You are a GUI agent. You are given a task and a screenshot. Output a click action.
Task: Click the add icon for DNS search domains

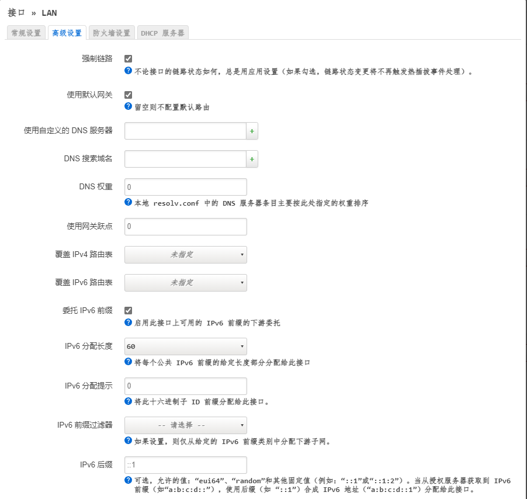(251, 158)
